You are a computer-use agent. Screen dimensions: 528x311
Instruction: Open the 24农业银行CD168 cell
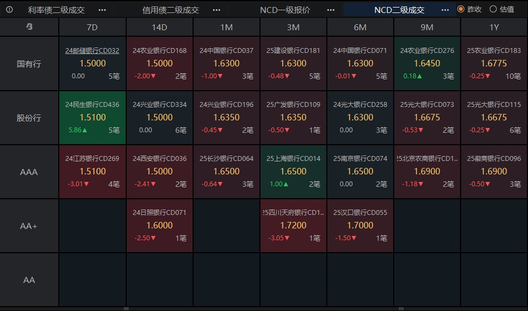[159, 64]
